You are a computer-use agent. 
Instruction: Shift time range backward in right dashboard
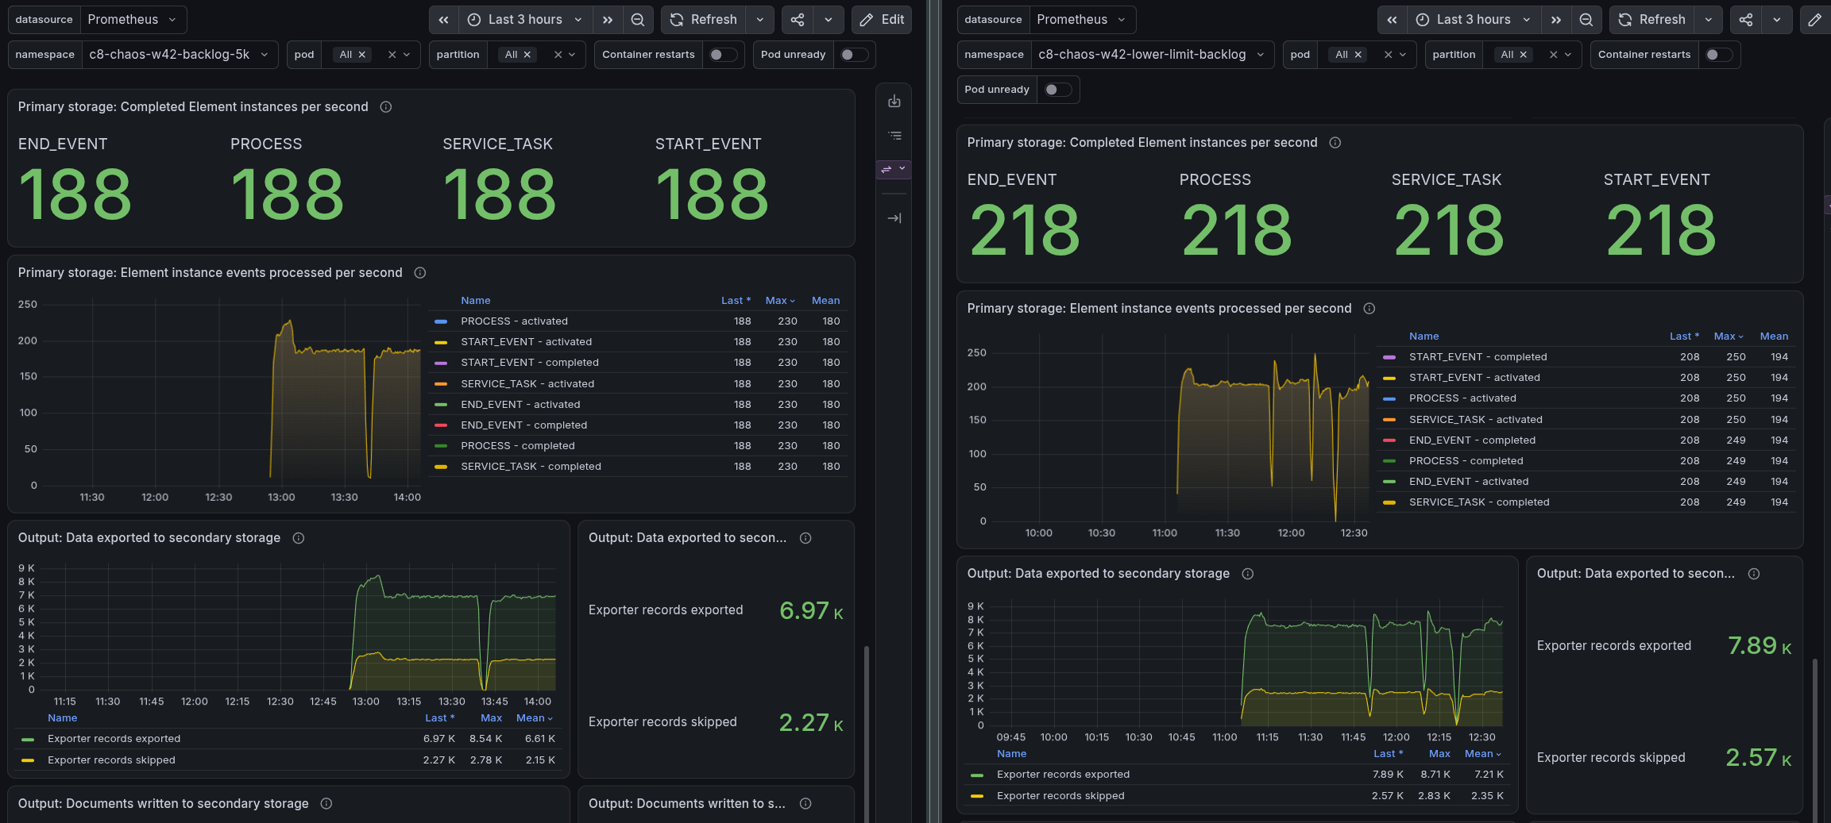(x=1393, y=20)
